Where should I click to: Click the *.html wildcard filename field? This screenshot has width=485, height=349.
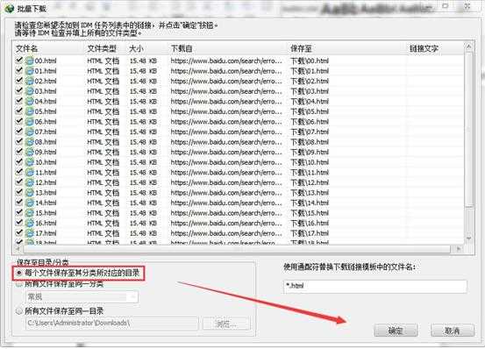[374, 286]
